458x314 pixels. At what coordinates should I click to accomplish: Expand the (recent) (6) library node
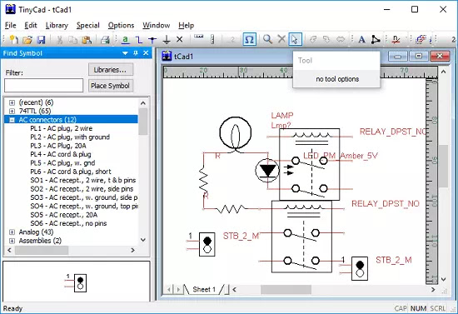pyautogui.click(x=12, y=102)
